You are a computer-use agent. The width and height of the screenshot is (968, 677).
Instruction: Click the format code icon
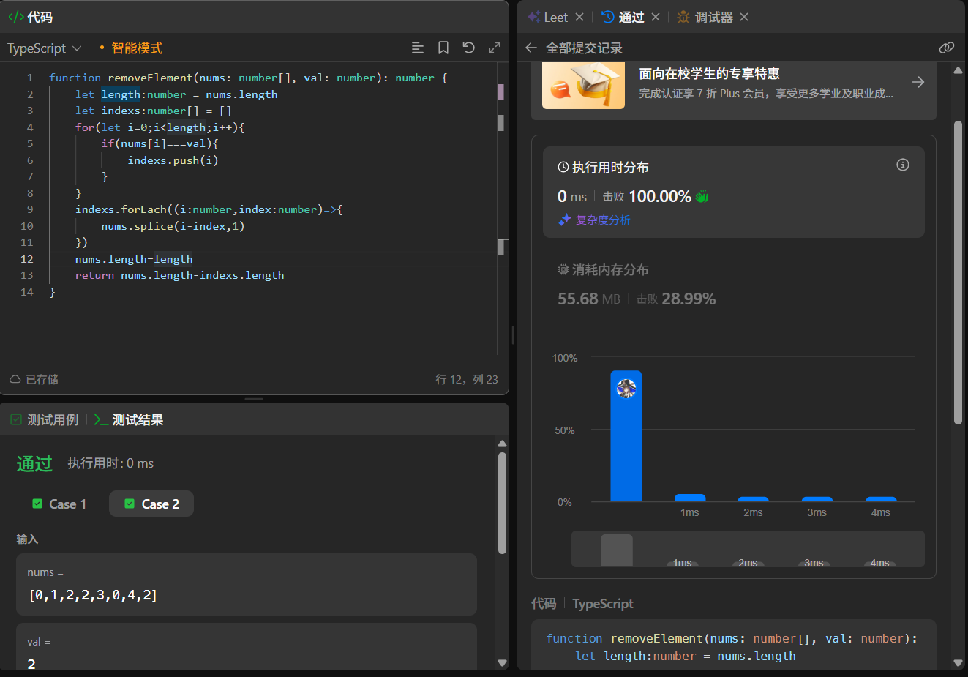(x=418, y=48)
